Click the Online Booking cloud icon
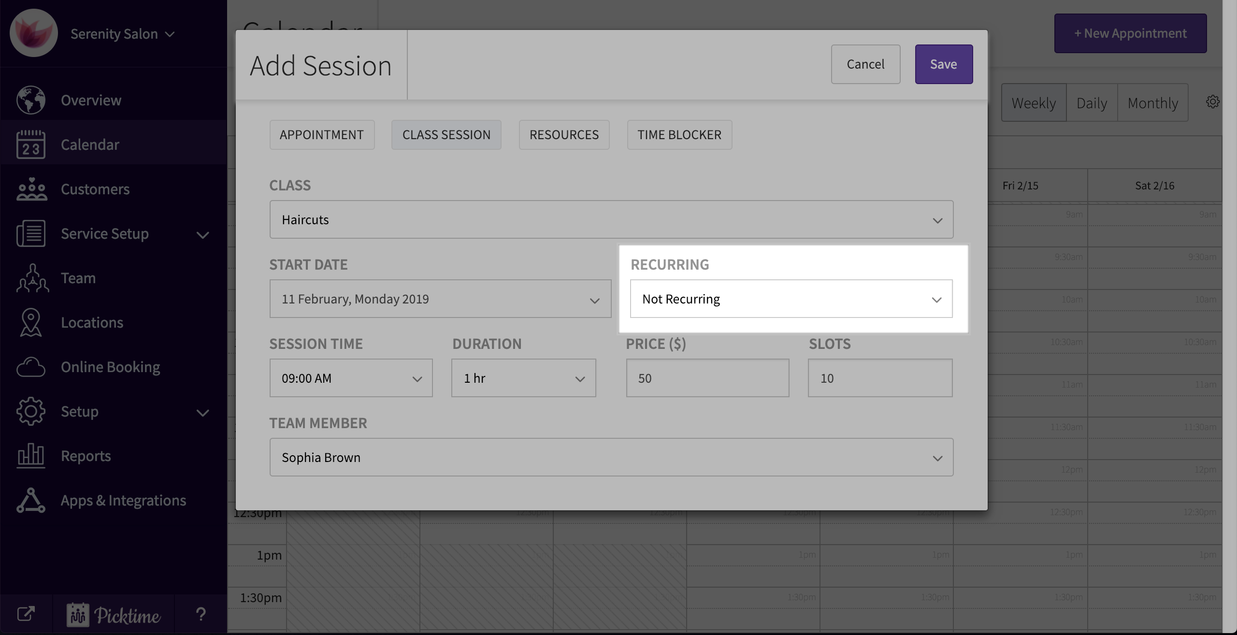Viewport: 1237px width, 635px height. 31,367
